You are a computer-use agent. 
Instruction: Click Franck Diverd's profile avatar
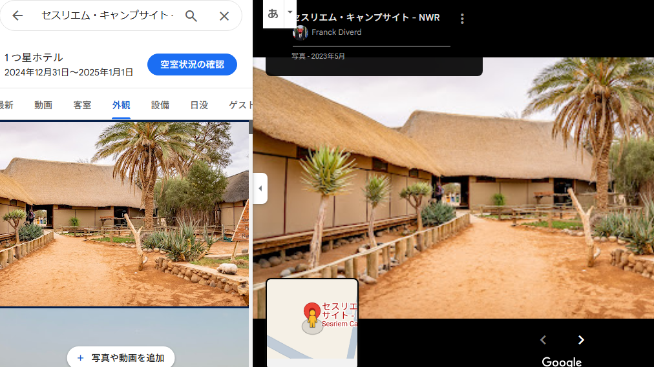tap(300, 32)
